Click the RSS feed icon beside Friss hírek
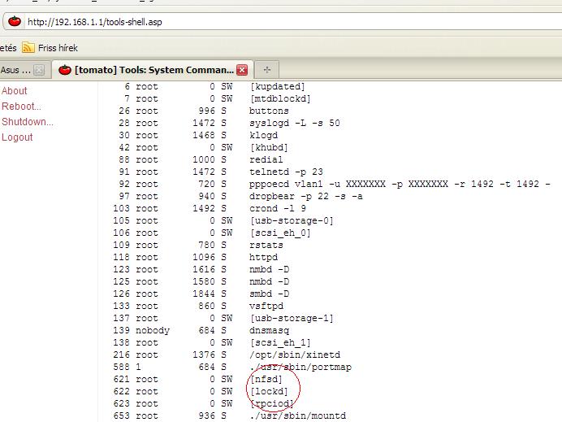The width and height of the screenshot is (562, 422). pos(28,47)
